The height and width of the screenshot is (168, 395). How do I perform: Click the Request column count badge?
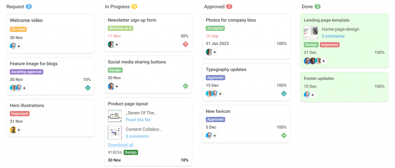pos(29,7)
